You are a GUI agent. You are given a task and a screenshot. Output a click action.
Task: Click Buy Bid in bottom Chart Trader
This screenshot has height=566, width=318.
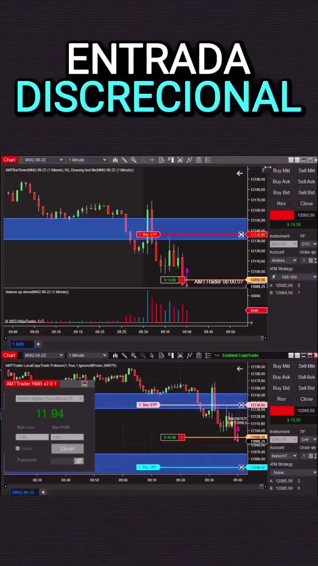coord(281,388)
